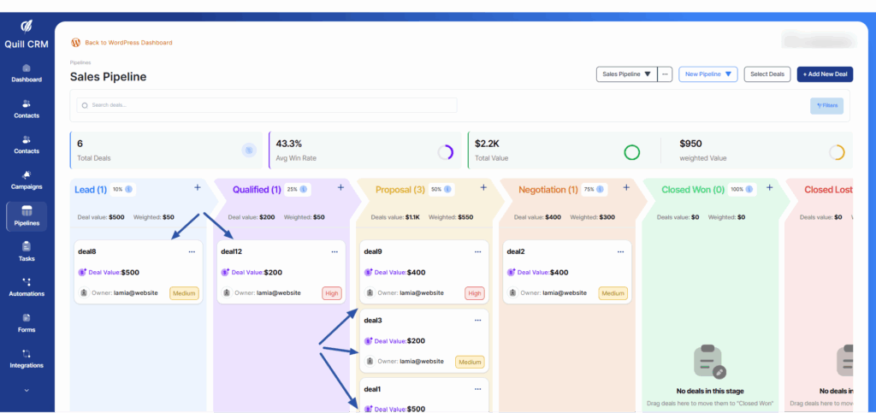876x413 pixels.
Task: Add a deal to the Qualified stage
Action: click(340, 187)
